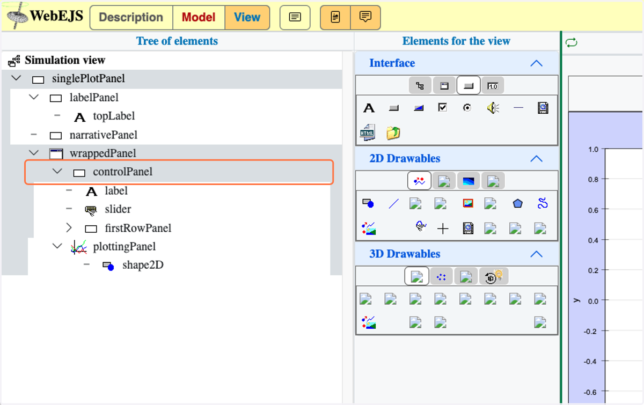Click the 'Tree of elements' header
The width and height of the screenshot is (644, 405).
[177, 41]
